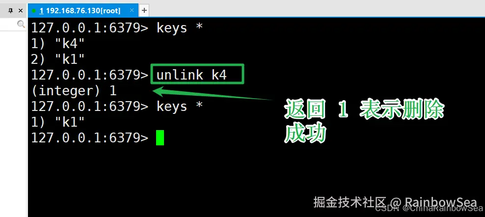Viewport: 485px width, 217px height.
Task: Select the 192.168.76.130[root] session tab
Action: (x=80, y=10)
